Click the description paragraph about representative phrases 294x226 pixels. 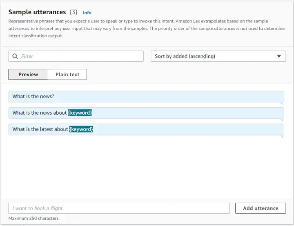pos(139,28)
